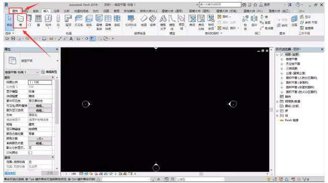Open the Annotate (注释) ribbon tab
The height and width of the screenshot is (183, 328).
56,11
